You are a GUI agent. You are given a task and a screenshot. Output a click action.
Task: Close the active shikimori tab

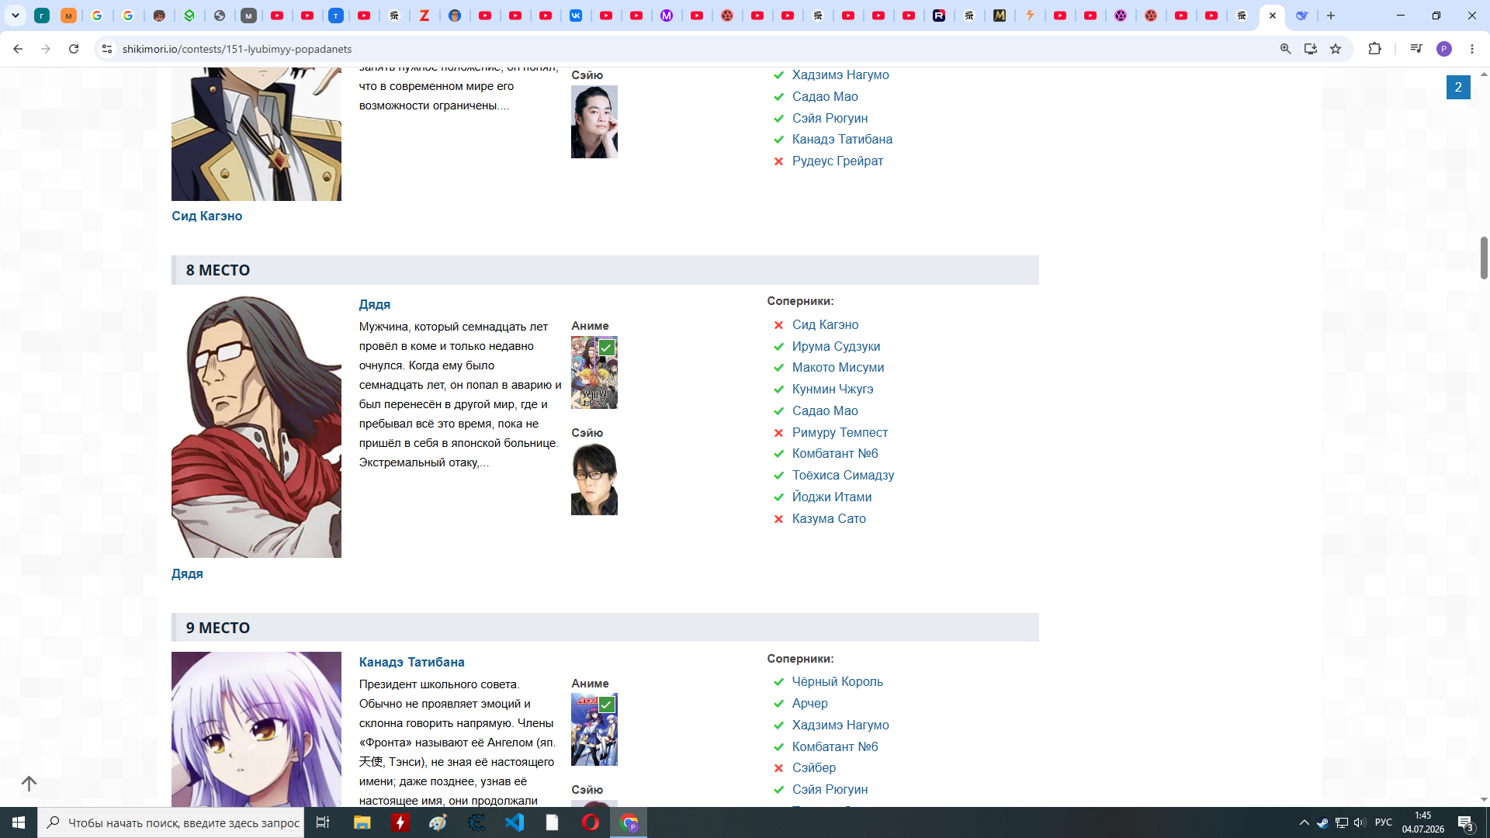click(1273, 16)
